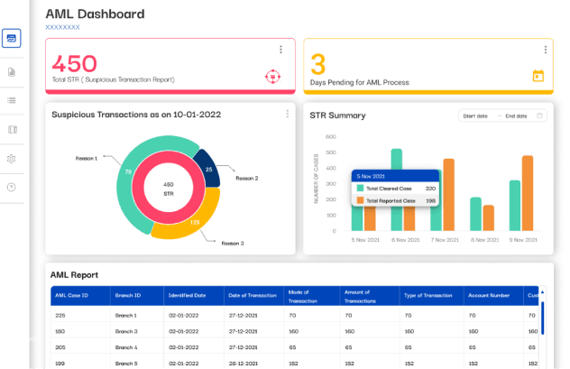The width and height of the screenshot is (570, 369).
Task: Click the Reason 3 chart label
Action: pyautogui.click(x=233, y=244)
